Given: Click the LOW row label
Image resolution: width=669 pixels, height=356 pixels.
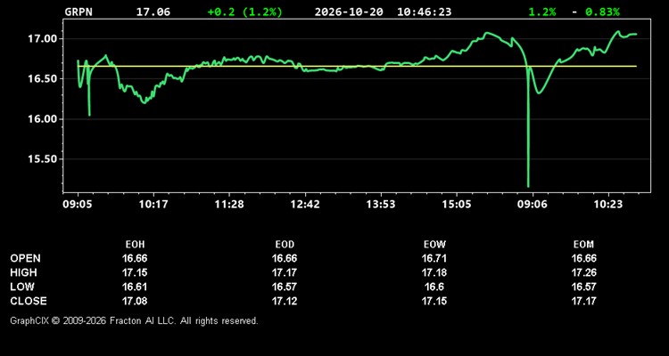Looking at the screenshot, I should pos(22,287).
